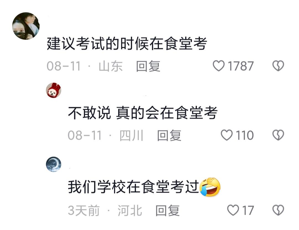Tap broken heart on Sichuan reply
The width and height of the screenshot is (299, 230).
click(x=278, y=135)
